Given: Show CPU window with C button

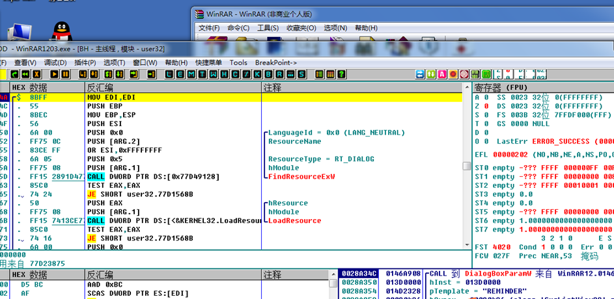Looking at the screenshot, I should tap(235, 74).
